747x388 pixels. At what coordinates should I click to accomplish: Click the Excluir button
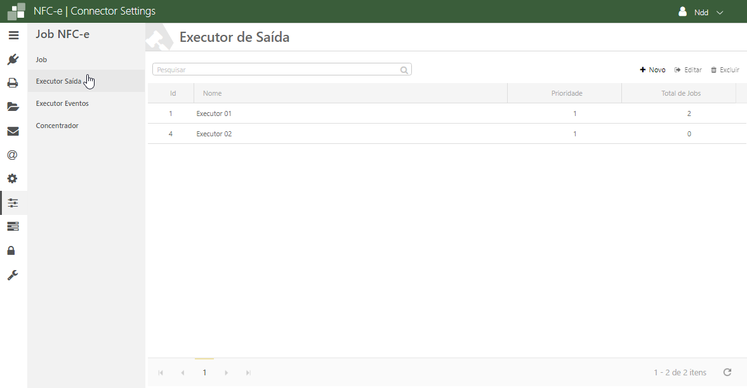pyautogui.click(x=725, y=70)
